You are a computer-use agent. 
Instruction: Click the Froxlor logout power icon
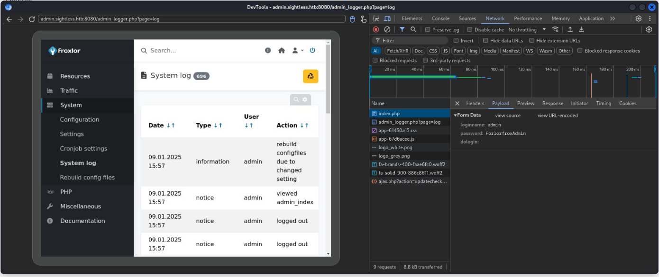click(x=312, y=50)
